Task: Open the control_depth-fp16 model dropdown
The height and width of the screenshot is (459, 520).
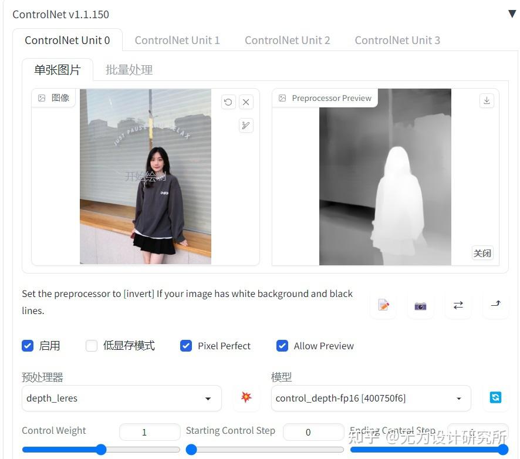Action: (371, 398)
